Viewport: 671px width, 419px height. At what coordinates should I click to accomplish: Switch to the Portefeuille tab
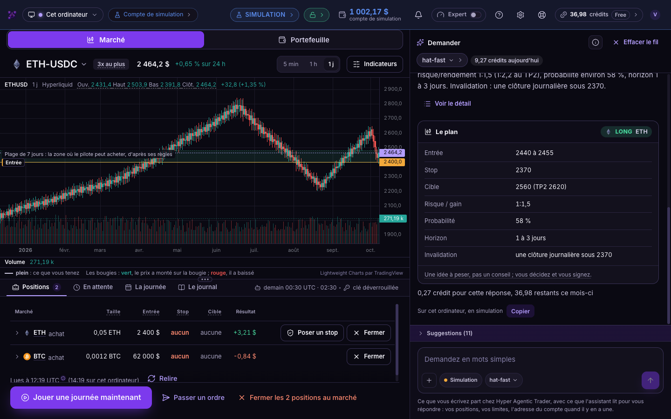coord(304,40)
